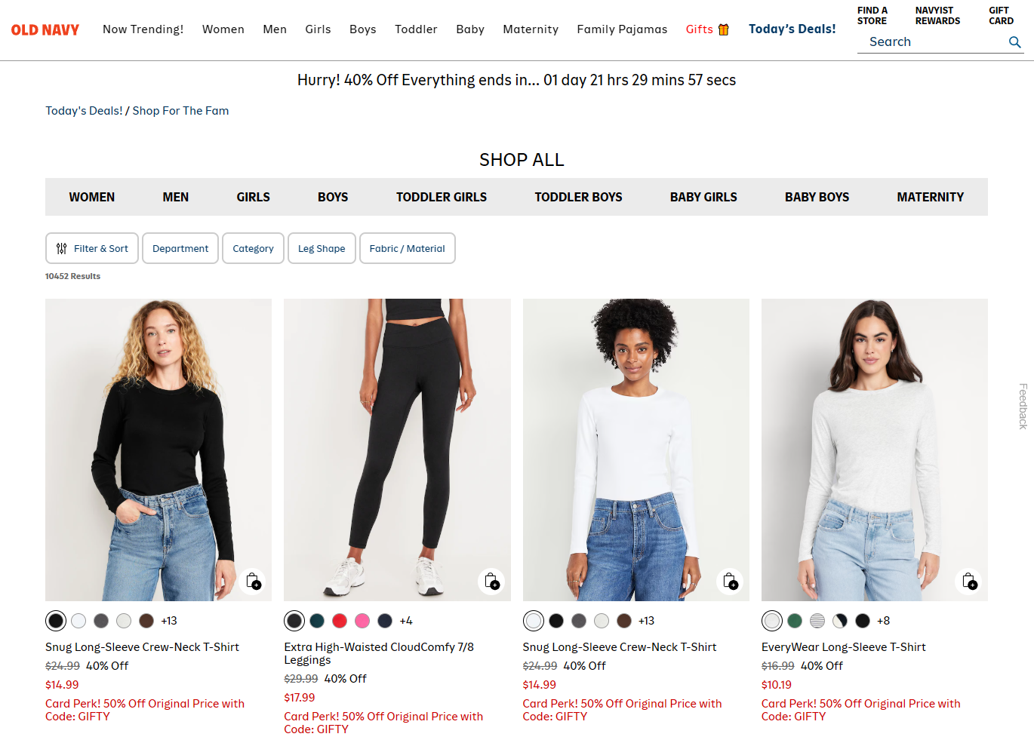1034x743 pixels.
Task: Expand the Leg Shape filter
Action: [x=322, y=248]
